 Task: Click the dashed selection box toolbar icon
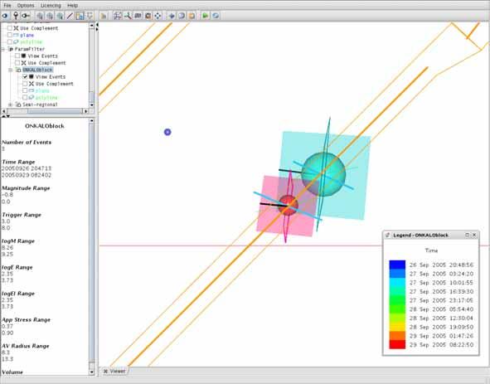[x=90, y=15]
